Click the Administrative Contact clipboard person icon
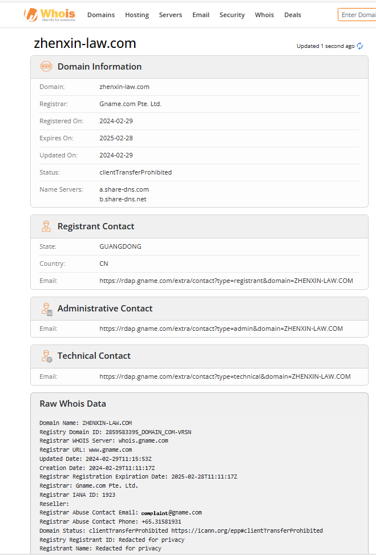Viewport: 376px width, 555px height. click(x=47, y=309)
